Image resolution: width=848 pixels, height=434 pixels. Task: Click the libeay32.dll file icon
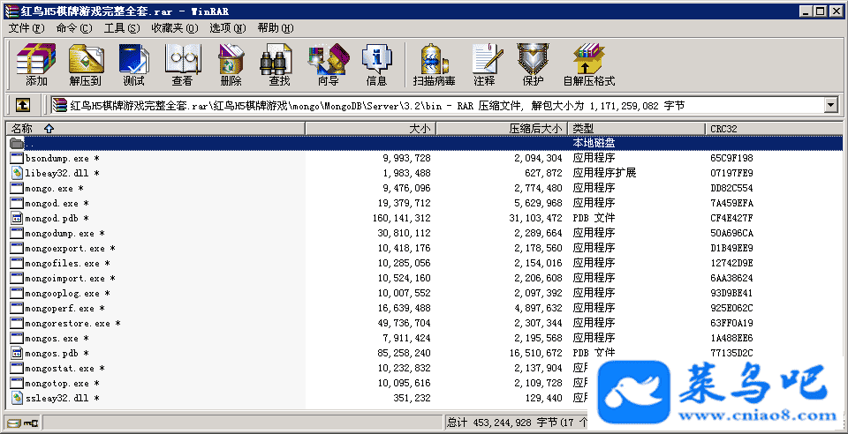tap(17, 173)
